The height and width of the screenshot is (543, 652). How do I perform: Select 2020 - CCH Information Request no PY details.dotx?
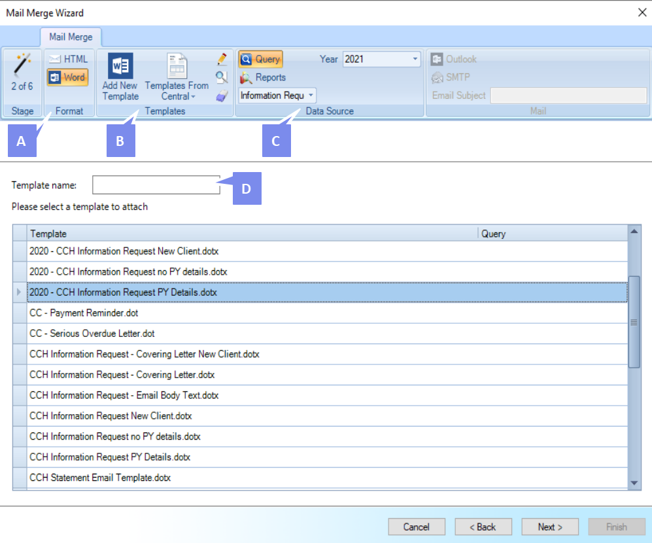(x=327, y=271)
